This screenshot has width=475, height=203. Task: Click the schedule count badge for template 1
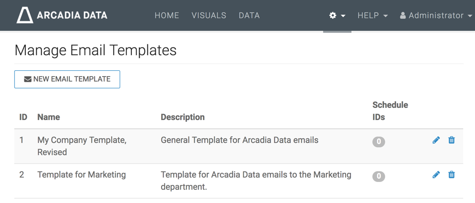click(378, 142)
